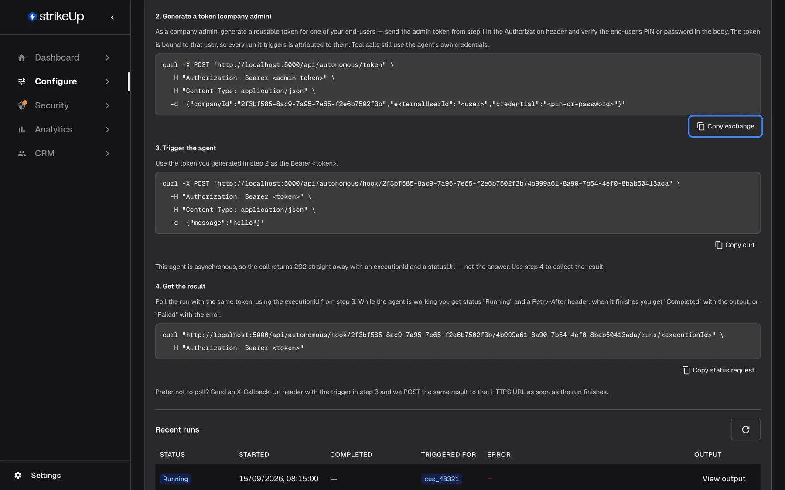
Task: Click the Settings gear icon
Action: click(18, 475)
